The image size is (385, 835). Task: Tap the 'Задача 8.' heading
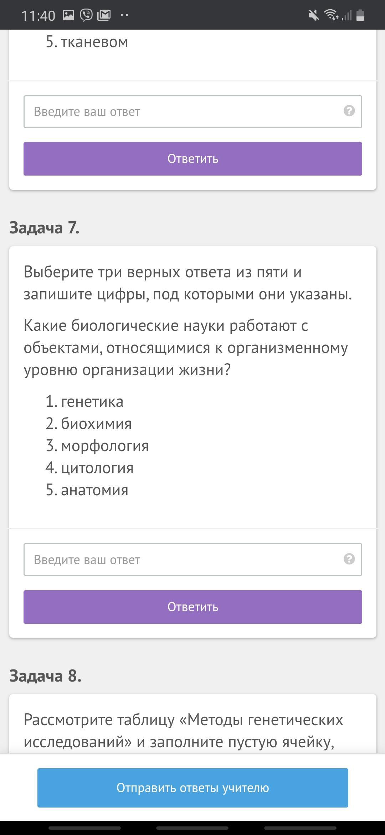pos(45,676)
